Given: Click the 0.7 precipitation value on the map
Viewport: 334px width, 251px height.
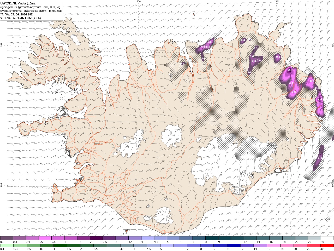Looking at the screenshot, I should pos(291,83).
